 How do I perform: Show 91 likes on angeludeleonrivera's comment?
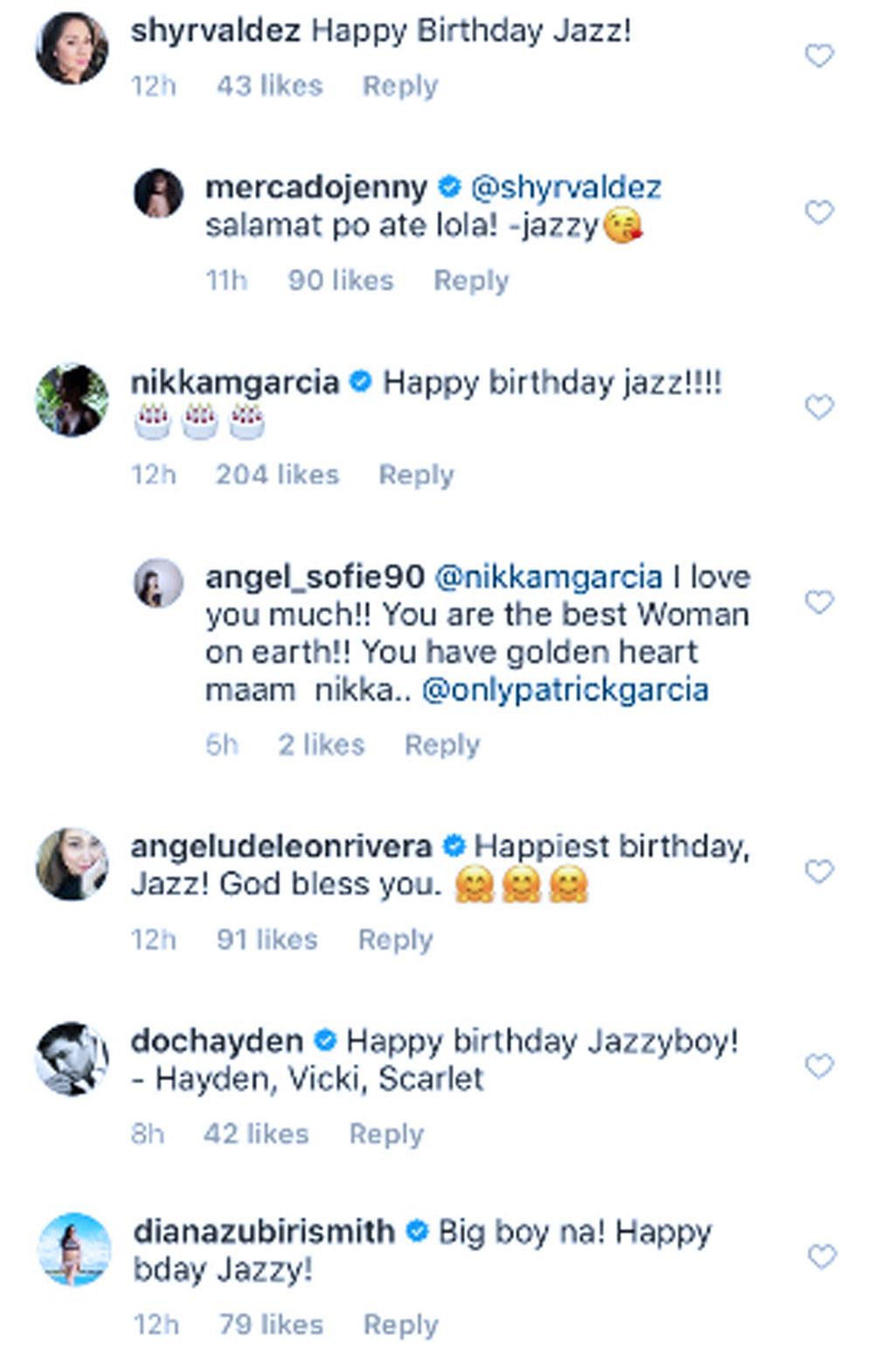(x=267, y=940)
